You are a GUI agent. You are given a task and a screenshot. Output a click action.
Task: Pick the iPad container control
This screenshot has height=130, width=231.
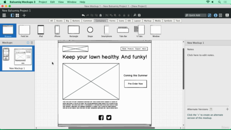pyautogui.click(x=41, y=31)
